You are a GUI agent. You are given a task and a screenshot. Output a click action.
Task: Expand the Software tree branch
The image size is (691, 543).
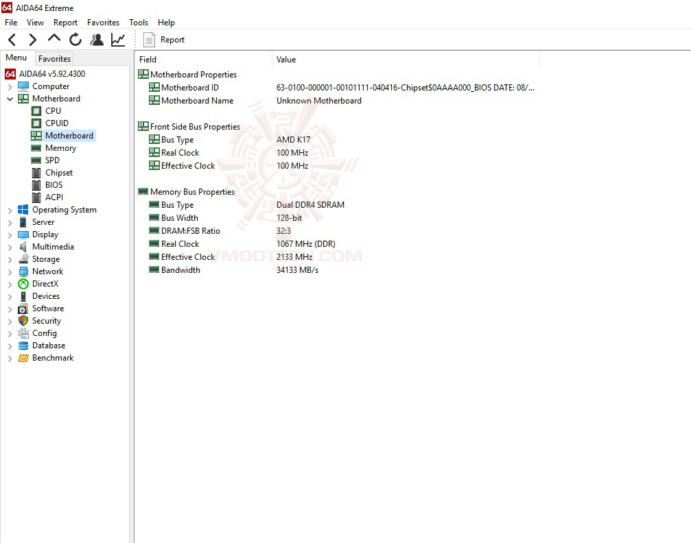click(x=10, y=309)
